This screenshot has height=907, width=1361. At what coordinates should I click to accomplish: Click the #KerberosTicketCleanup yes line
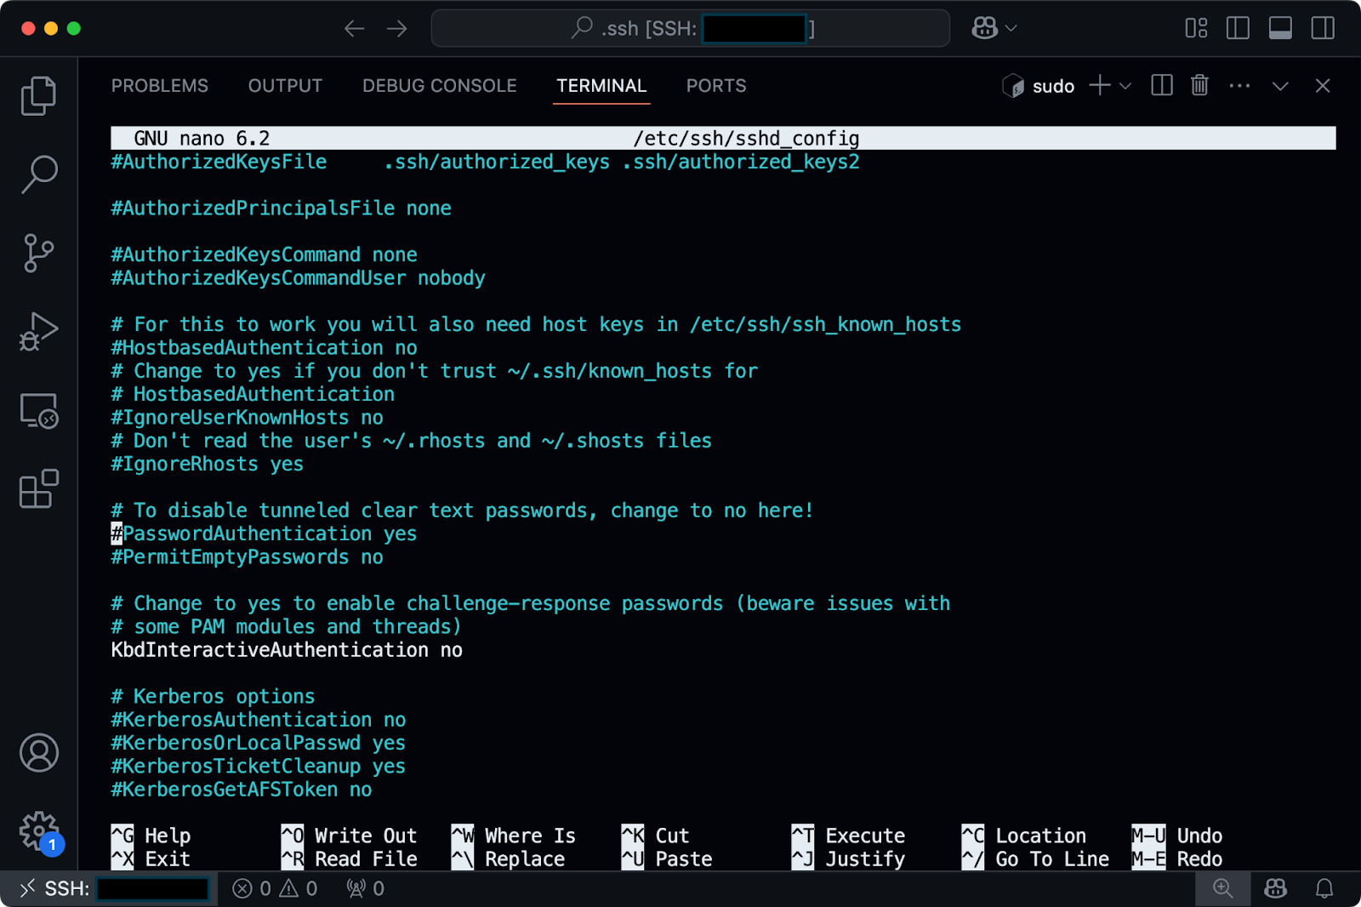coord(259,767)
